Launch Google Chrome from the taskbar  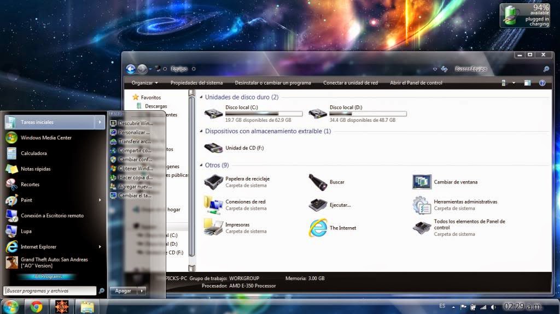tap(36, 306)
